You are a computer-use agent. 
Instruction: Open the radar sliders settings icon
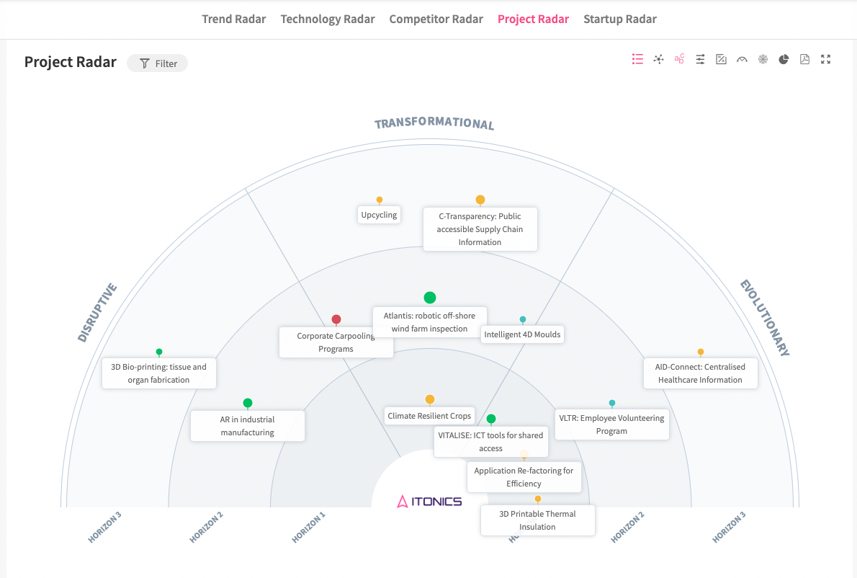click(x=700, y=59)
